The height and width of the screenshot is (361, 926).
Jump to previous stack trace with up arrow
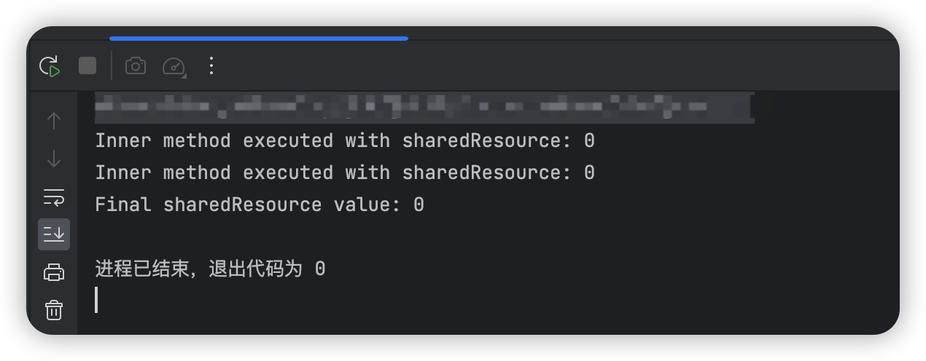(x=54, y=121)
